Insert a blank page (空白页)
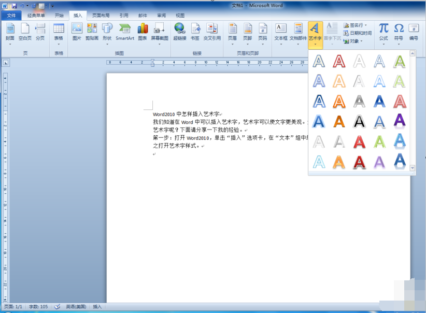 click(25, 32)
